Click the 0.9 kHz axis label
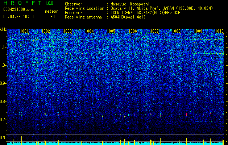The width and height of the screenshot is (228, 145). pos(3,83)
